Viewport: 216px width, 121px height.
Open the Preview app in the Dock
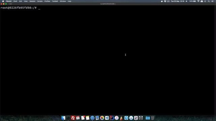97,118
